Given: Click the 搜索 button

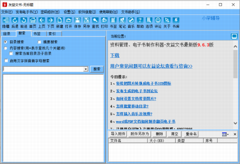Looking at the screenshot, I should [x=97, y=69].
